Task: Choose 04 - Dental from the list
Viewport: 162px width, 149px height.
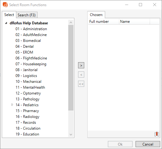Action: 25,46
